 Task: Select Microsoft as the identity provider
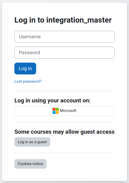64,111
